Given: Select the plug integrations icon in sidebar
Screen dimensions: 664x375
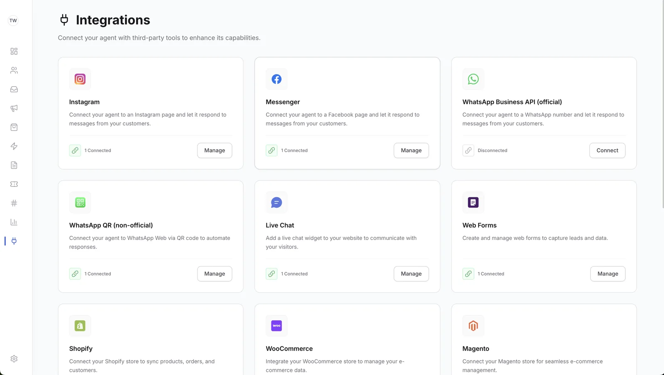Looking at the screenshot, I should click(14, 241).
